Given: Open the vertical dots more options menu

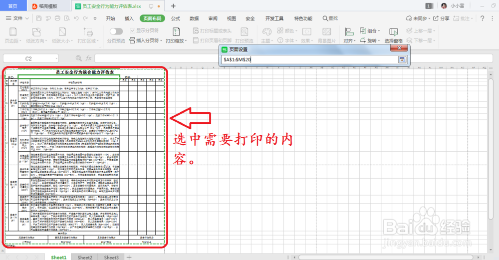Looking at the screenshot, I should click(493, 18).
